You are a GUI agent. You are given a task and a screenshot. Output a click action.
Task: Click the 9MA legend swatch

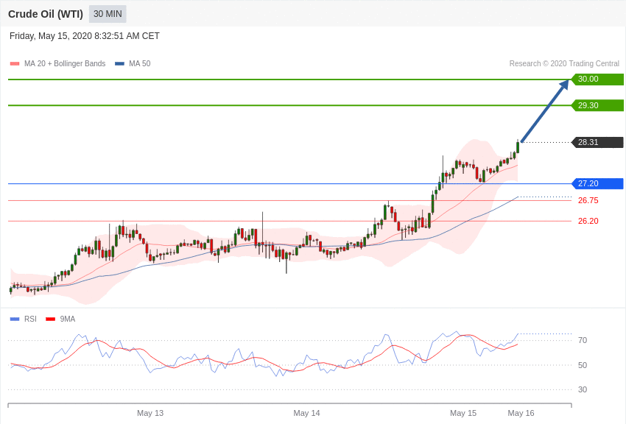(50, 319)
